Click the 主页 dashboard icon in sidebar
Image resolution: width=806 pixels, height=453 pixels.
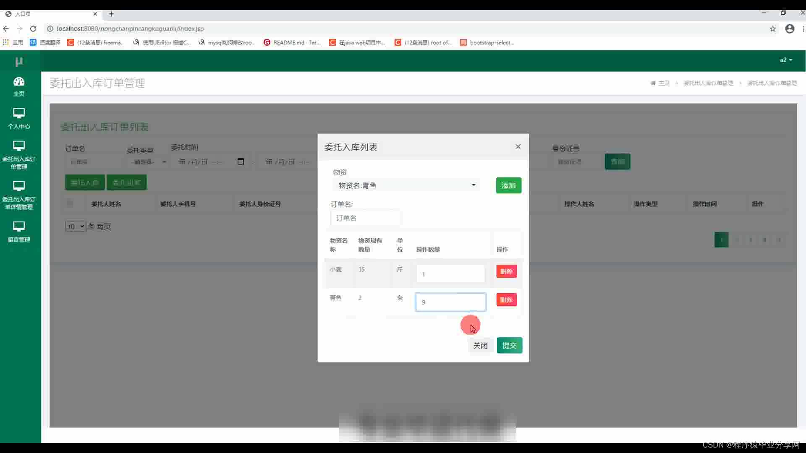[x=19, y=82]
